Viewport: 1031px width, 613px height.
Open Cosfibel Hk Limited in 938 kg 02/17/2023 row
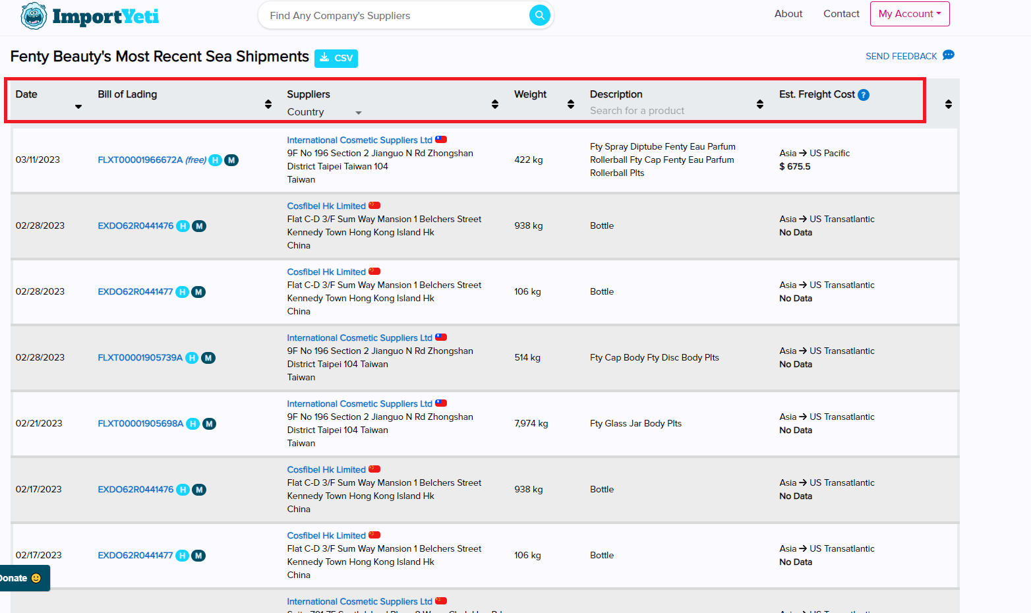[x=326, y=470]
